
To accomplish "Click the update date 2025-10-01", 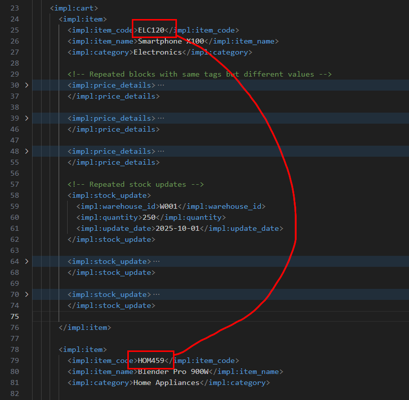I will coord(177,228).
